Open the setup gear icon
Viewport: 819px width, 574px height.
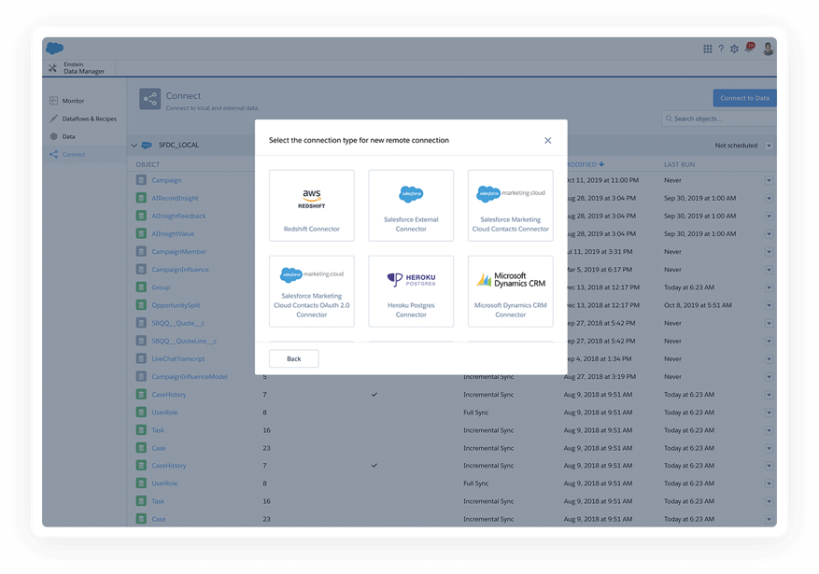tap(734, 49)
